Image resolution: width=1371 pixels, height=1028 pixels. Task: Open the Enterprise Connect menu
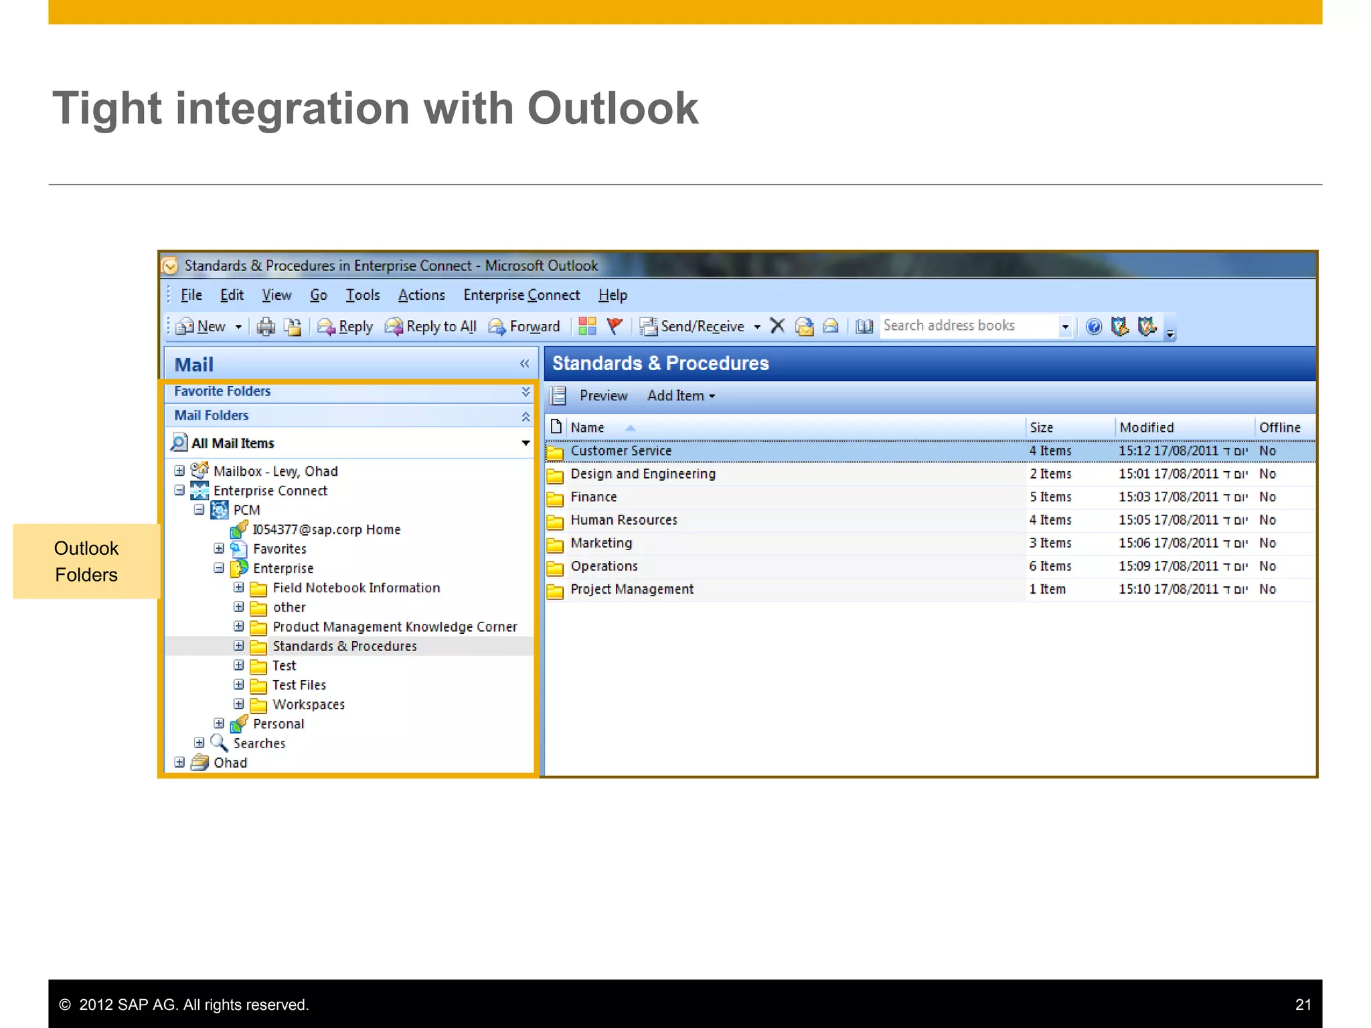[521, 295]
